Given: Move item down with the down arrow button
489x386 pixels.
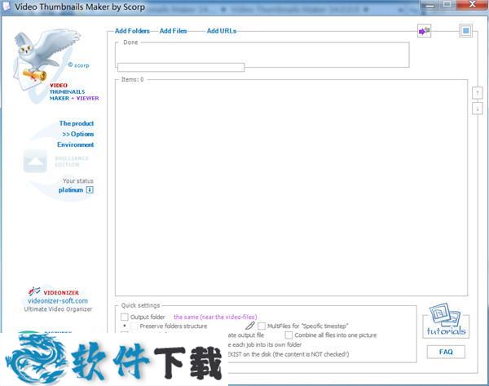Looking at the screenshot, I should [x=477, y=109].
